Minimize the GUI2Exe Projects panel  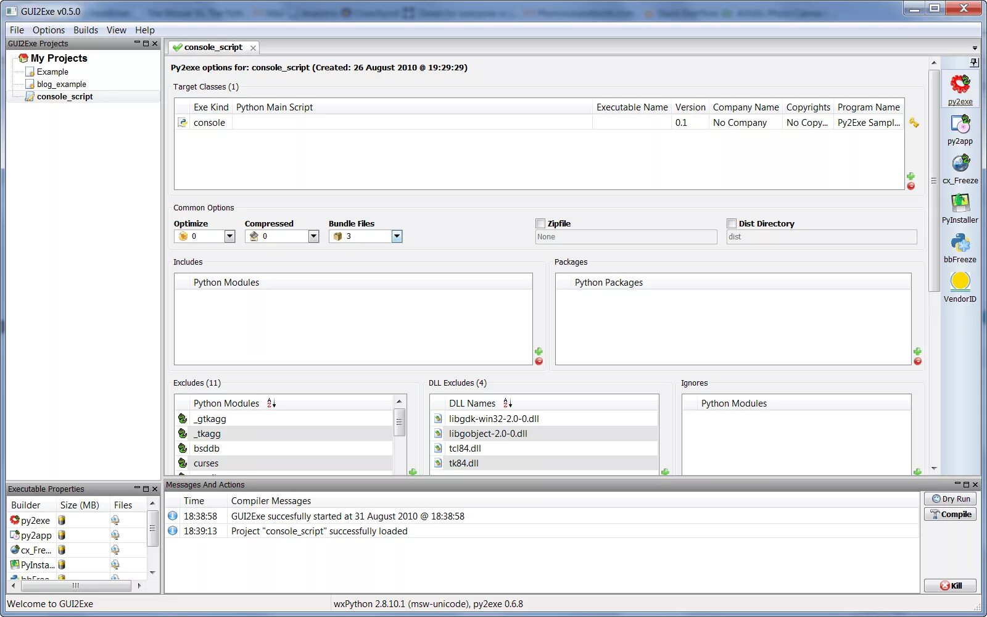[x=138, y=43]
